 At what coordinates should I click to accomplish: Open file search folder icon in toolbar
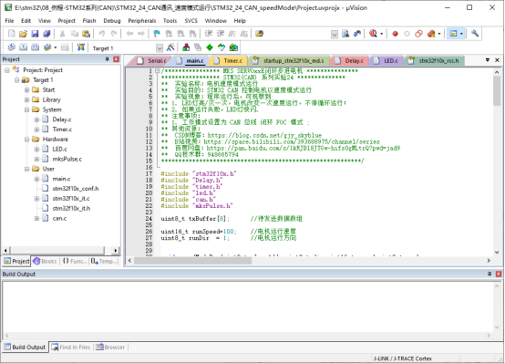coord(259,34)
